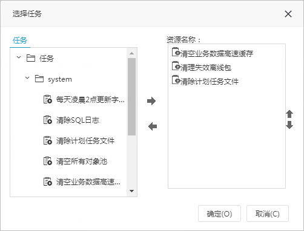Click task icon beside 清除SQL日志
The width and height of the screenshot is (304, 231).
point(48,120)
